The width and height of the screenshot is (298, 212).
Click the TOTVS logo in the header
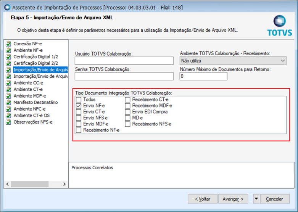[x=279, y=26]
